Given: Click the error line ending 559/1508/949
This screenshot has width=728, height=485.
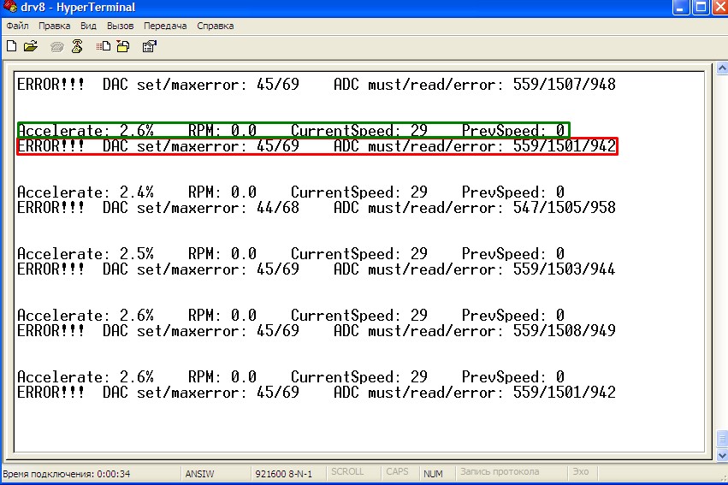Looking at the screenshot, I should click(317, 331).
